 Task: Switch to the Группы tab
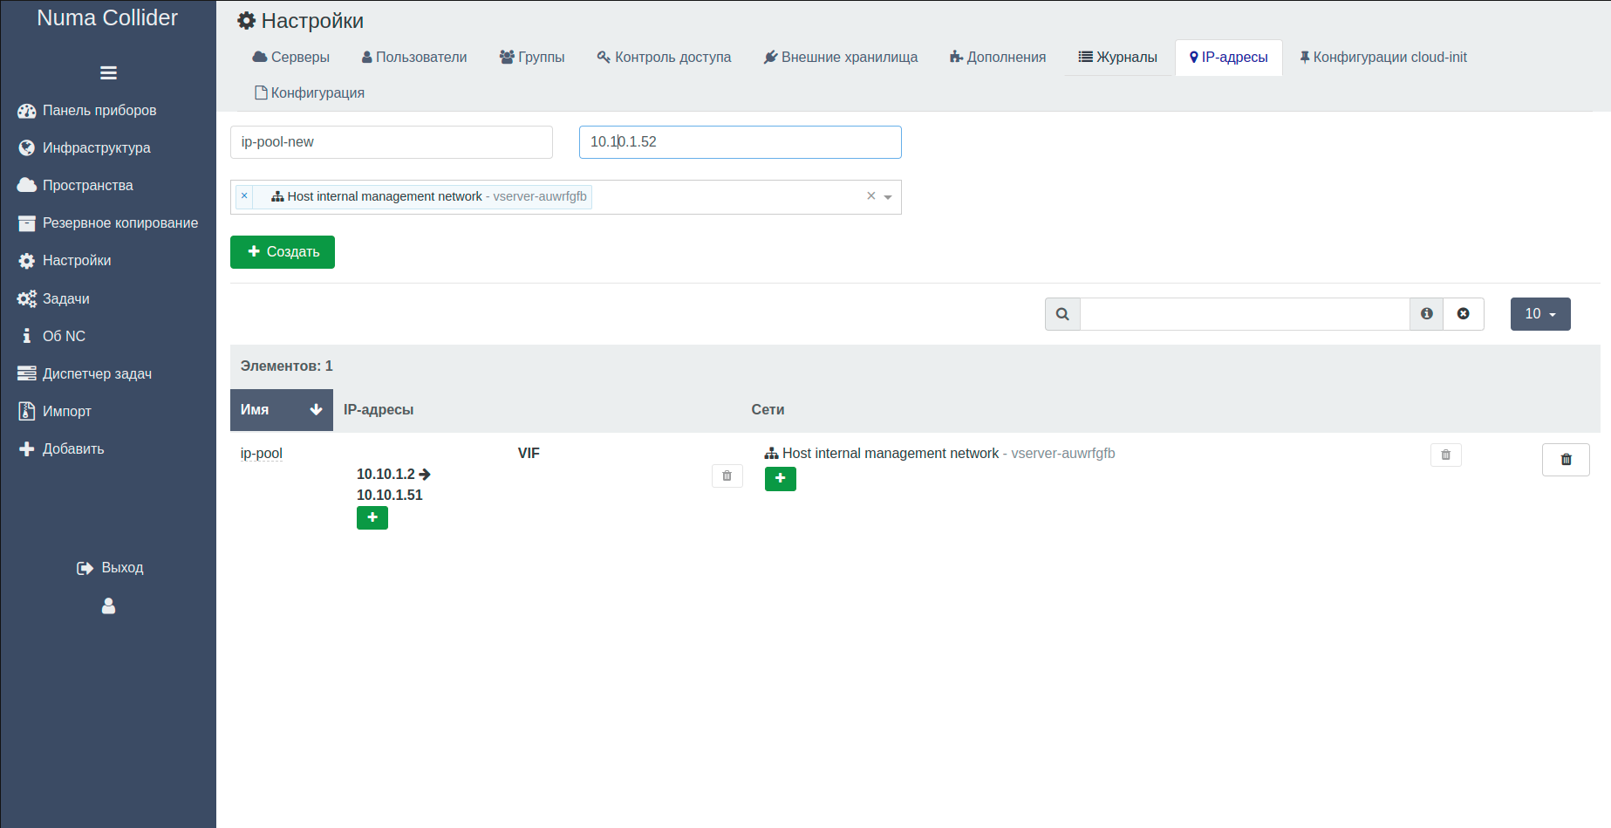coord(532,58)
